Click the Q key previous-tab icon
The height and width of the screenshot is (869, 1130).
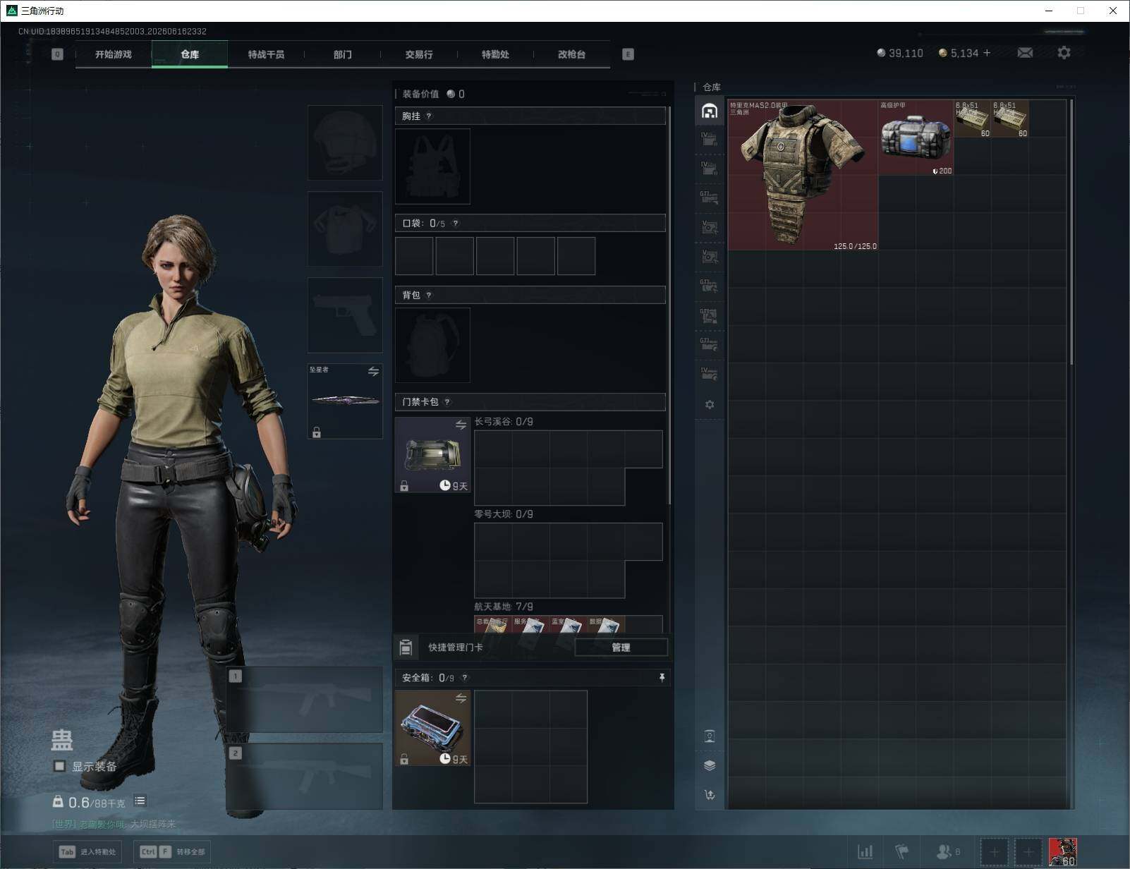(57, 54)
